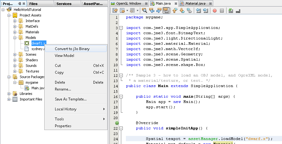Click the Find Previous Occurrence icon

[x=152, y=11]
